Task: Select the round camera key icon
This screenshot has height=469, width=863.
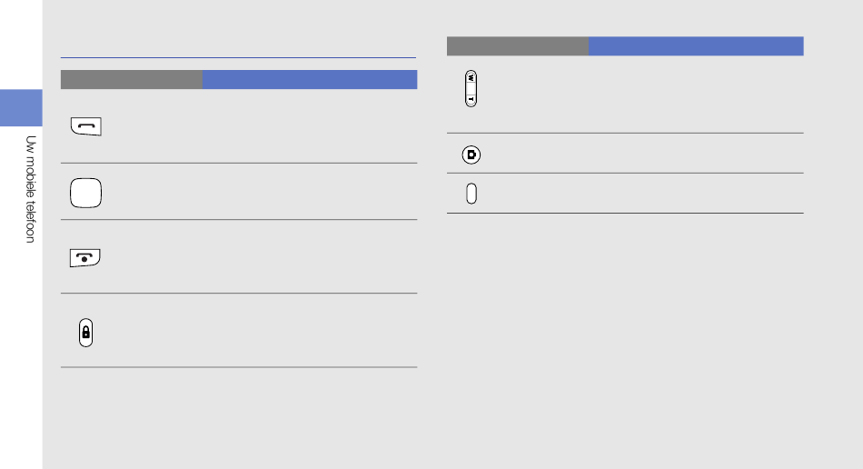Action: pyautogui.click(x=471, y=155)
